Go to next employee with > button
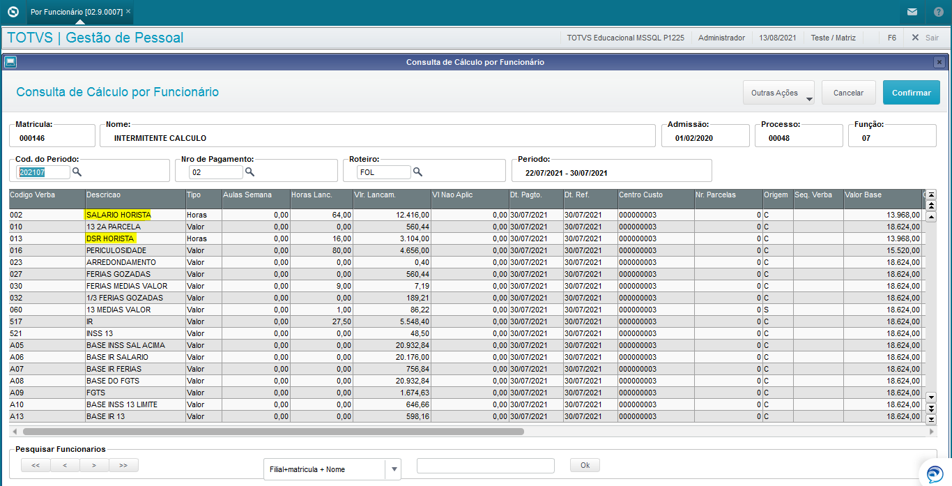Image resolution: width=952 pixels, height=486 pixels. click(94, 465)
